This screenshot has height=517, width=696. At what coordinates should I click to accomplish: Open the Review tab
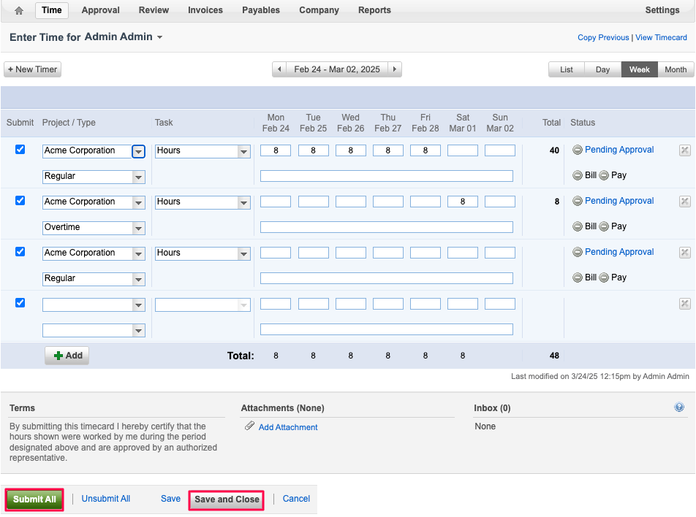154,10
